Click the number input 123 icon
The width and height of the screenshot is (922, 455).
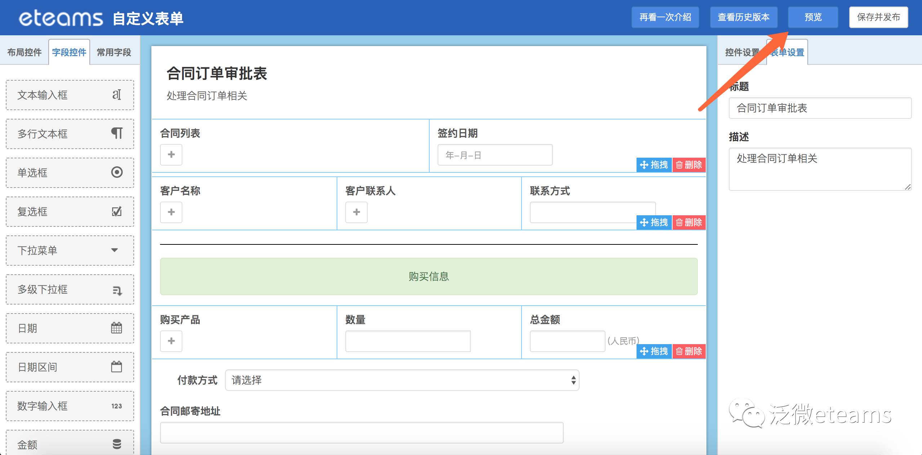(116, 406)
